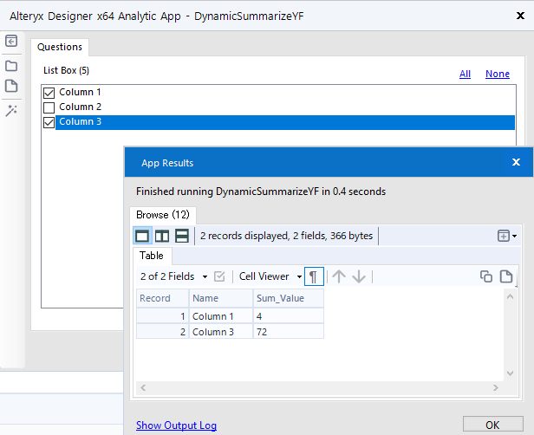534x435 pixels.
Task: Toggle the select-all fields checkmark icon
Action: tap(219, 276)
